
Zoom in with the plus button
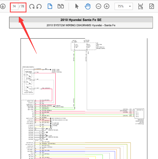(107, 6)
